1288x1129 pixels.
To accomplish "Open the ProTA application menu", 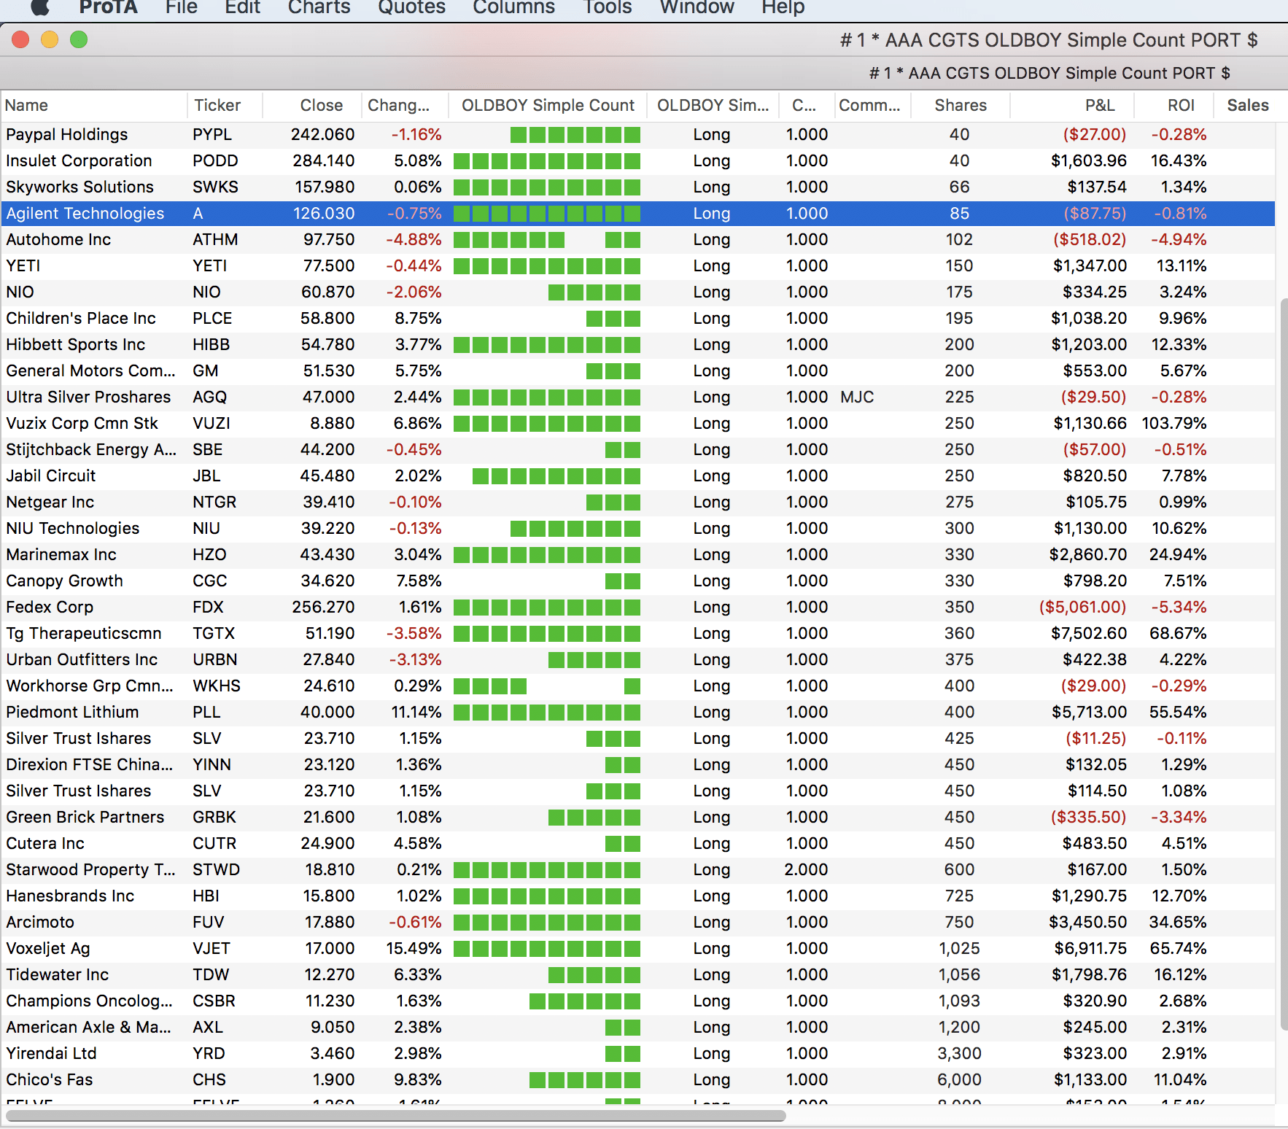I will pyautogui.click(x=108, y=7).
